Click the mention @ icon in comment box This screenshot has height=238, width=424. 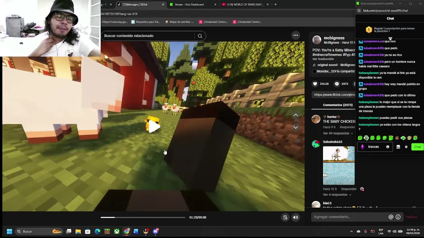391,217
